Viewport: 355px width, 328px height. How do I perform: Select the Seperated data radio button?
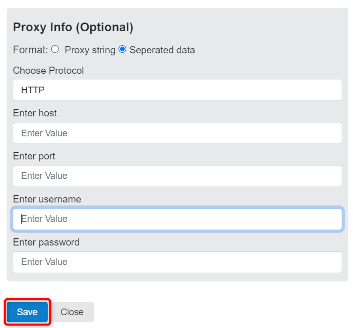point(122,49)
